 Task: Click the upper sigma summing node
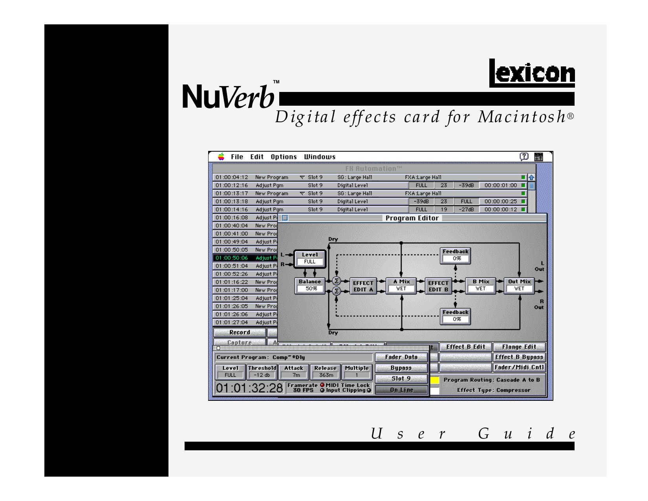coord(336,281)
